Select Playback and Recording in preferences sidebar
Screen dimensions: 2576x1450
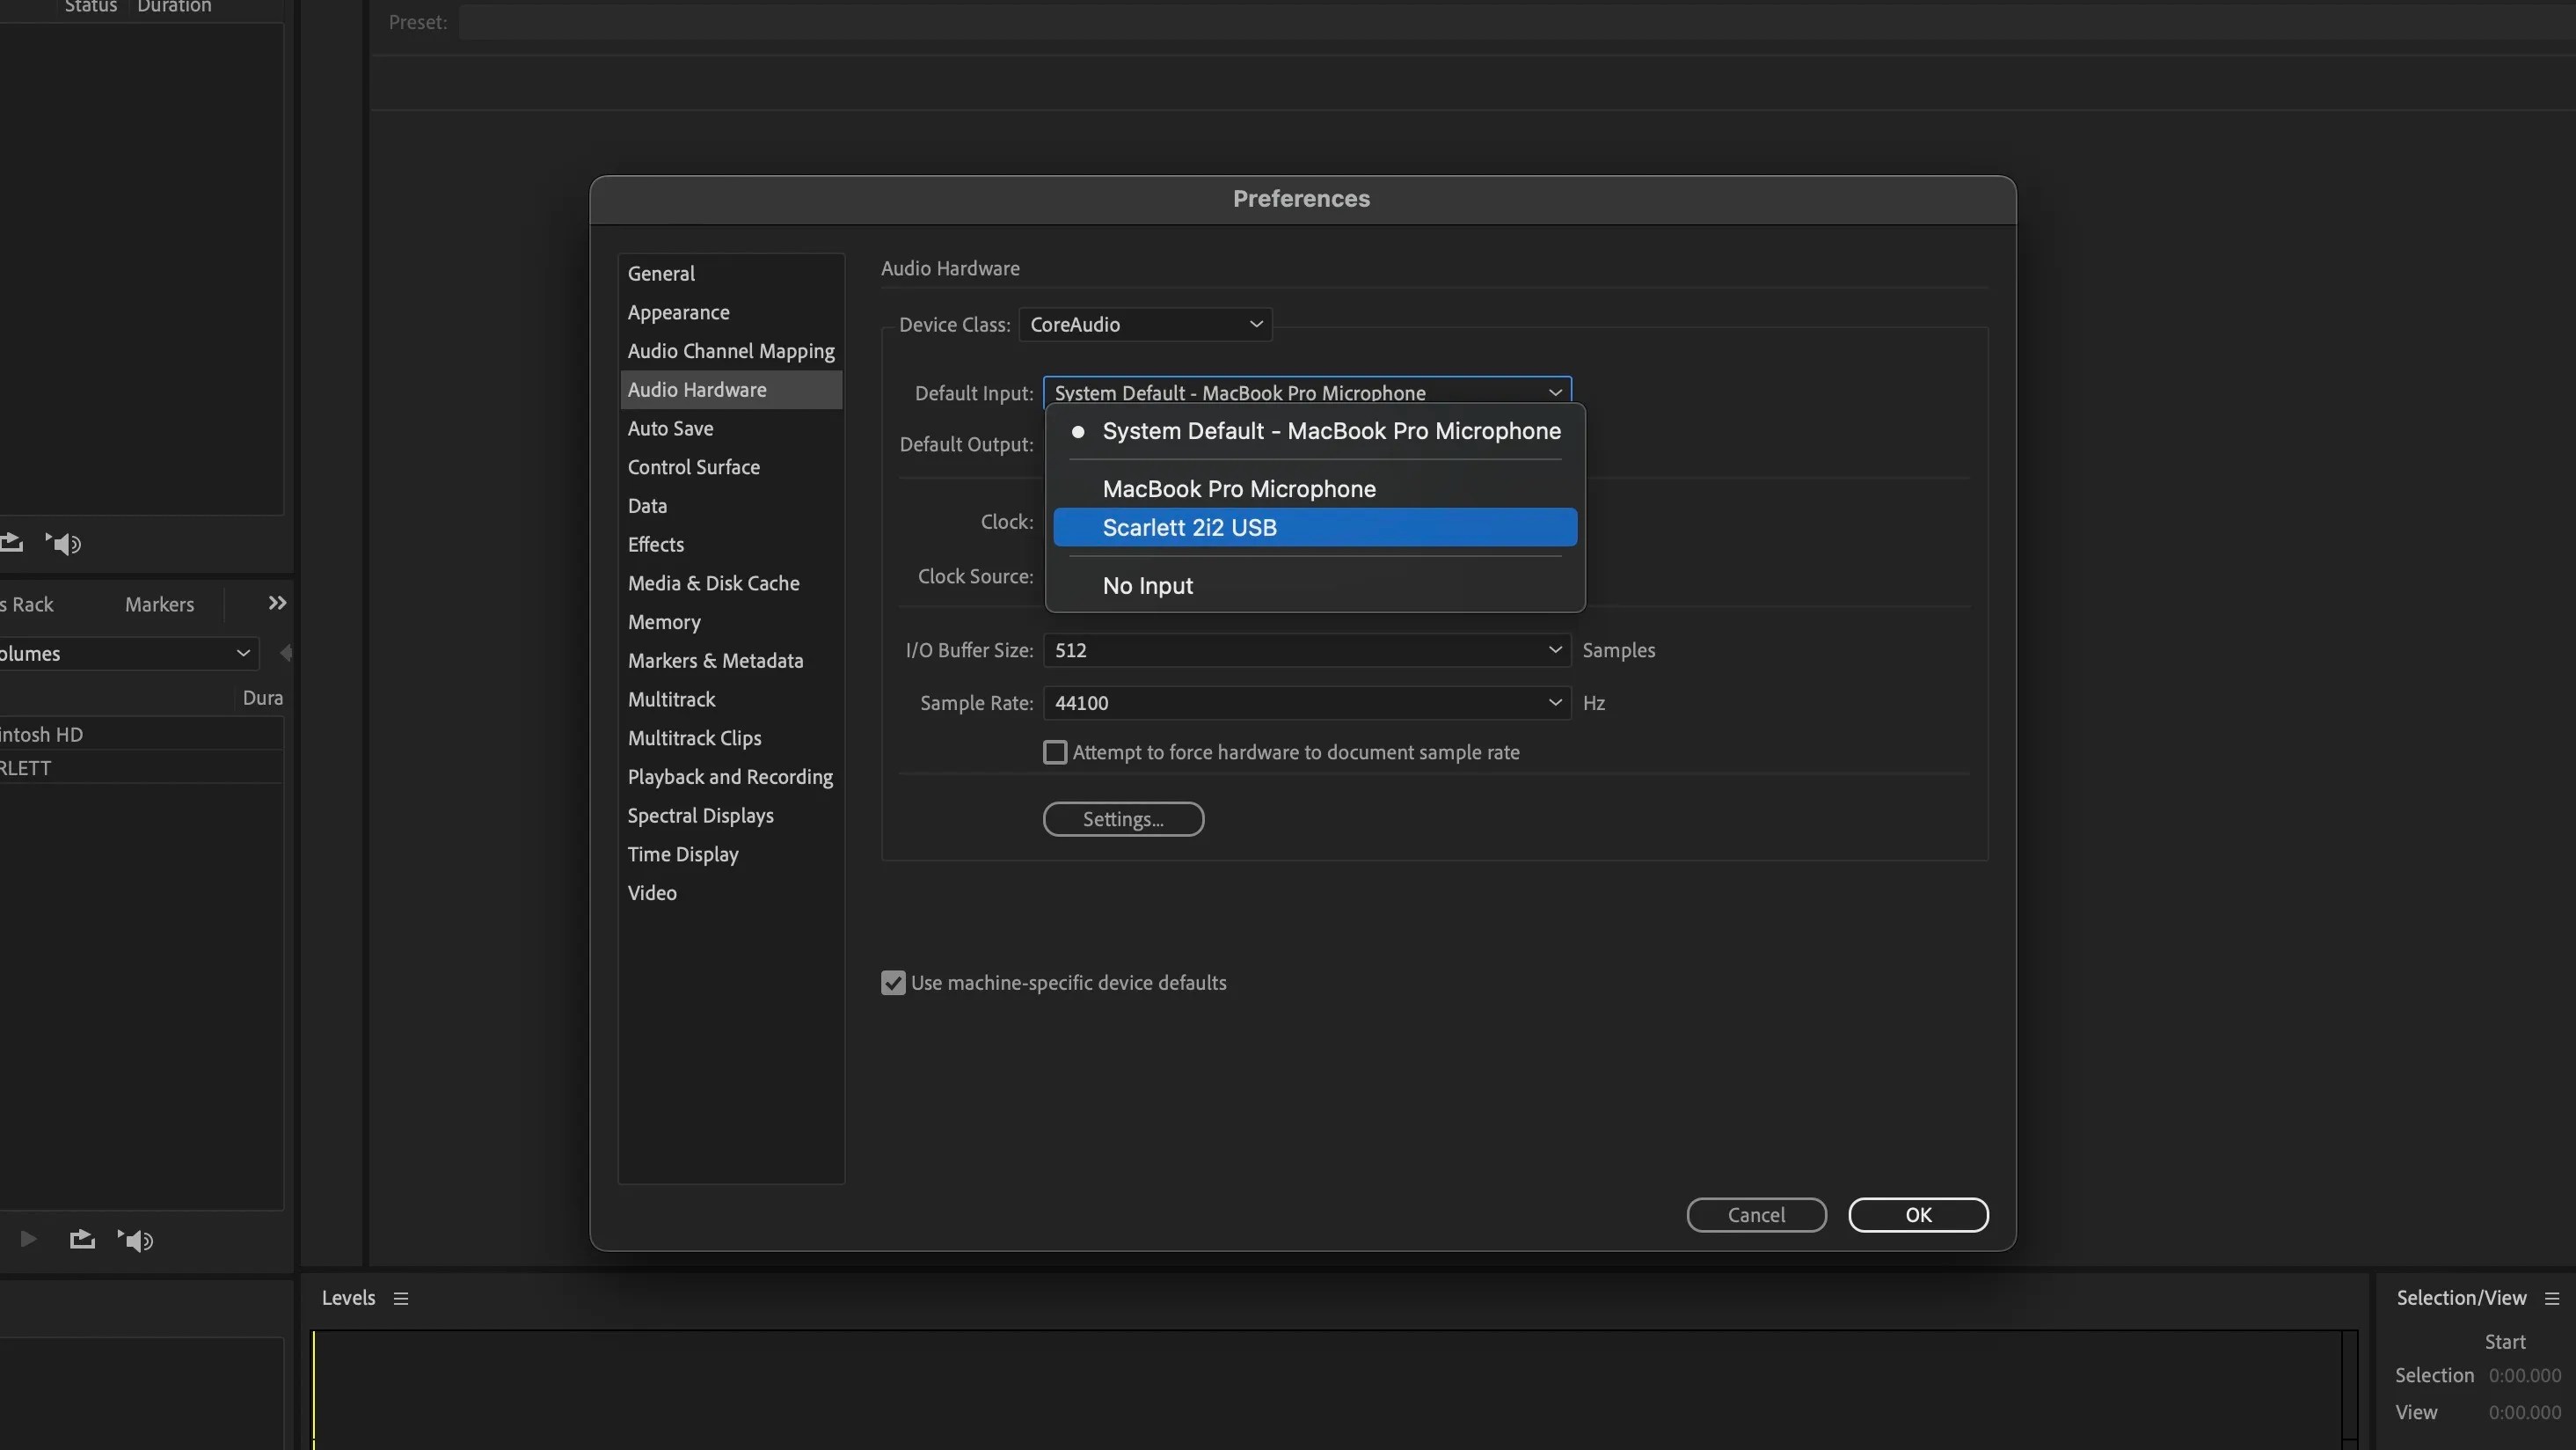730,777
